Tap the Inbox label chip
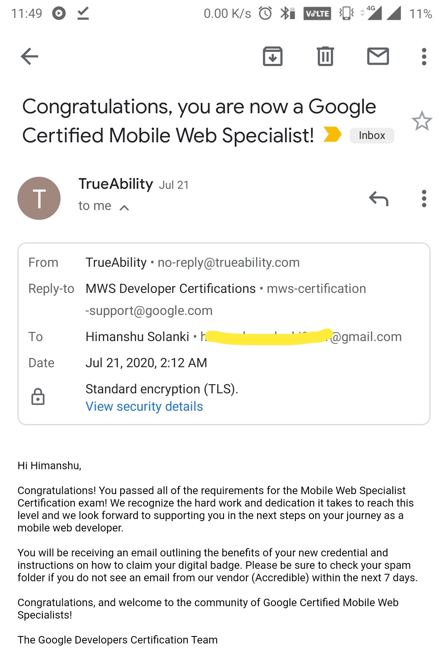This screenshot has width=448, height=663. coord(372,136)
